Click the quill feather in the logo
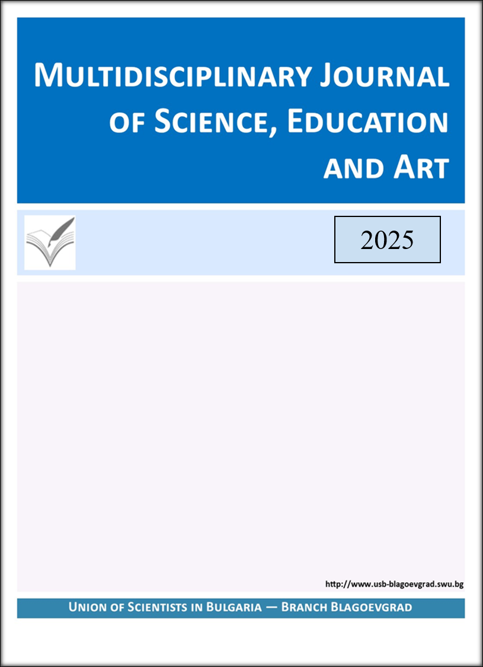 [x=63, y=229]
